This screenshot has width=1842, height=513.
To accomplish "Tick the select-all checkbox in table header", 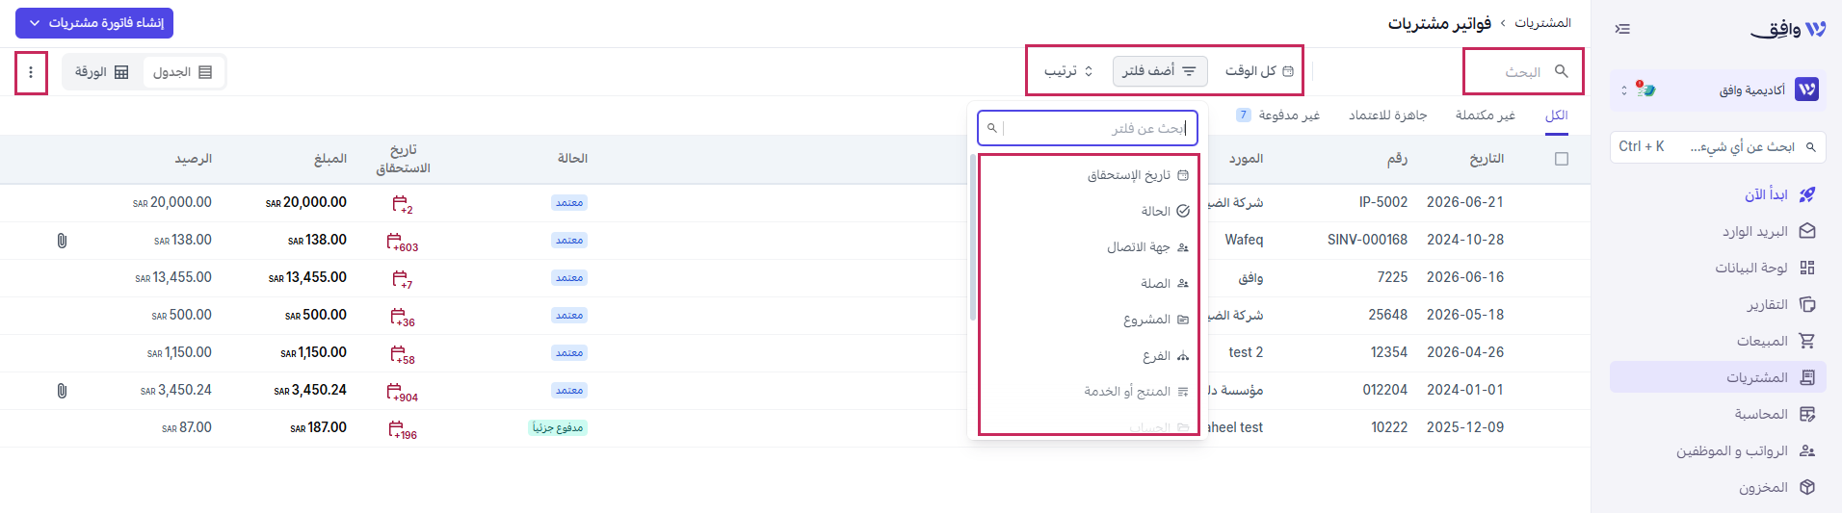I will (x=1562, y=159).
